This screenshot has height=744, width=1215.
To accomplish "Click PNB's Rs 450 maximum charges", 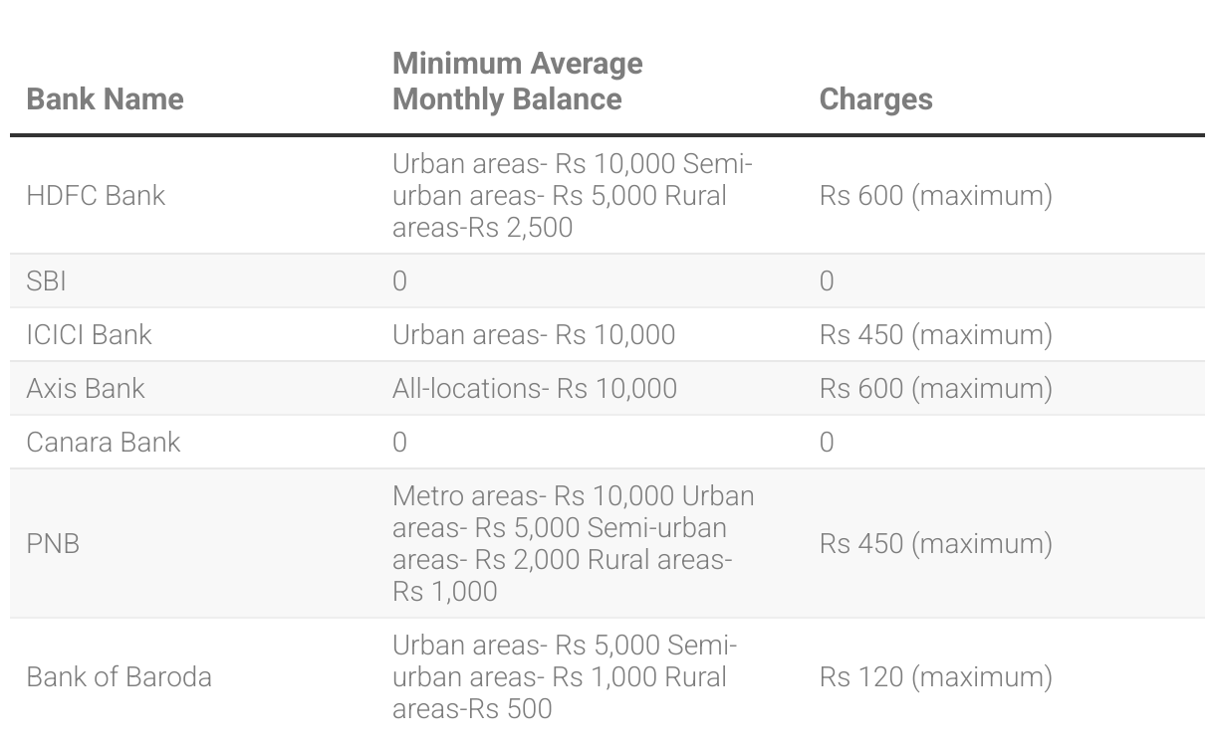I will point(935,544).
